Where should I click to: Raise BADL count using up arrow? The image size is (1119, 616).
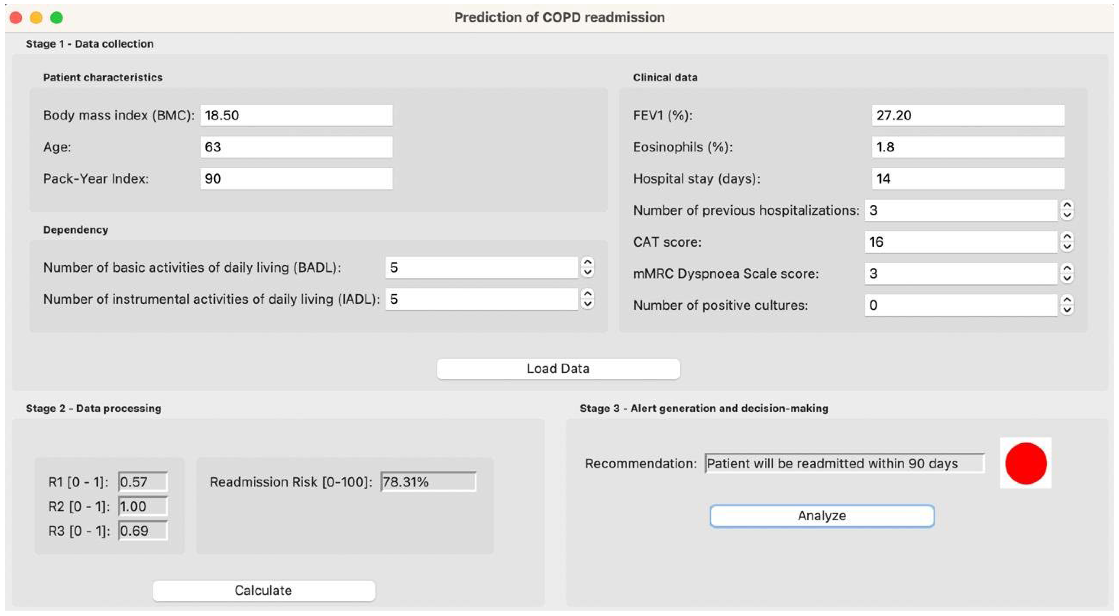[587, 262]
